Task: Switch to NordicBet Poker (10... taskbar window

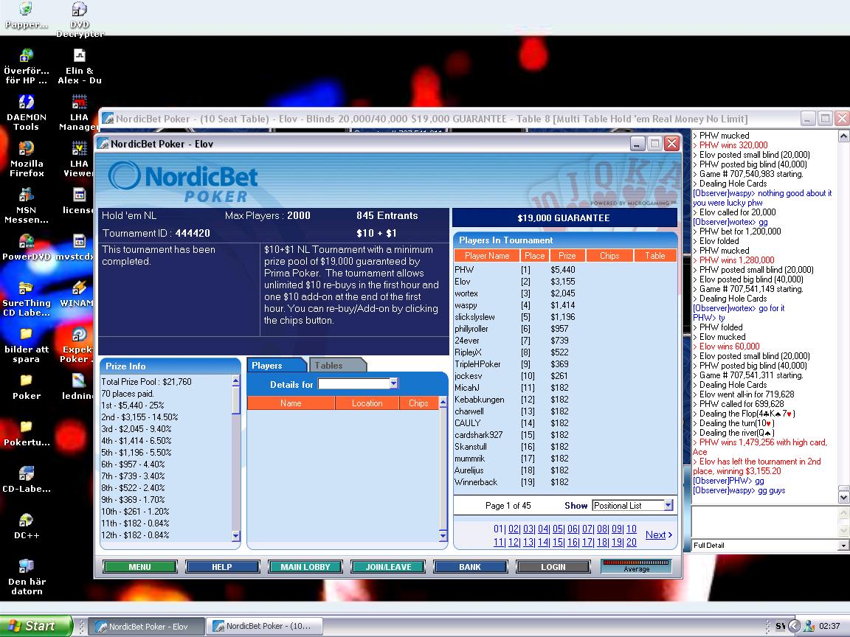Action: click(266, 626)
